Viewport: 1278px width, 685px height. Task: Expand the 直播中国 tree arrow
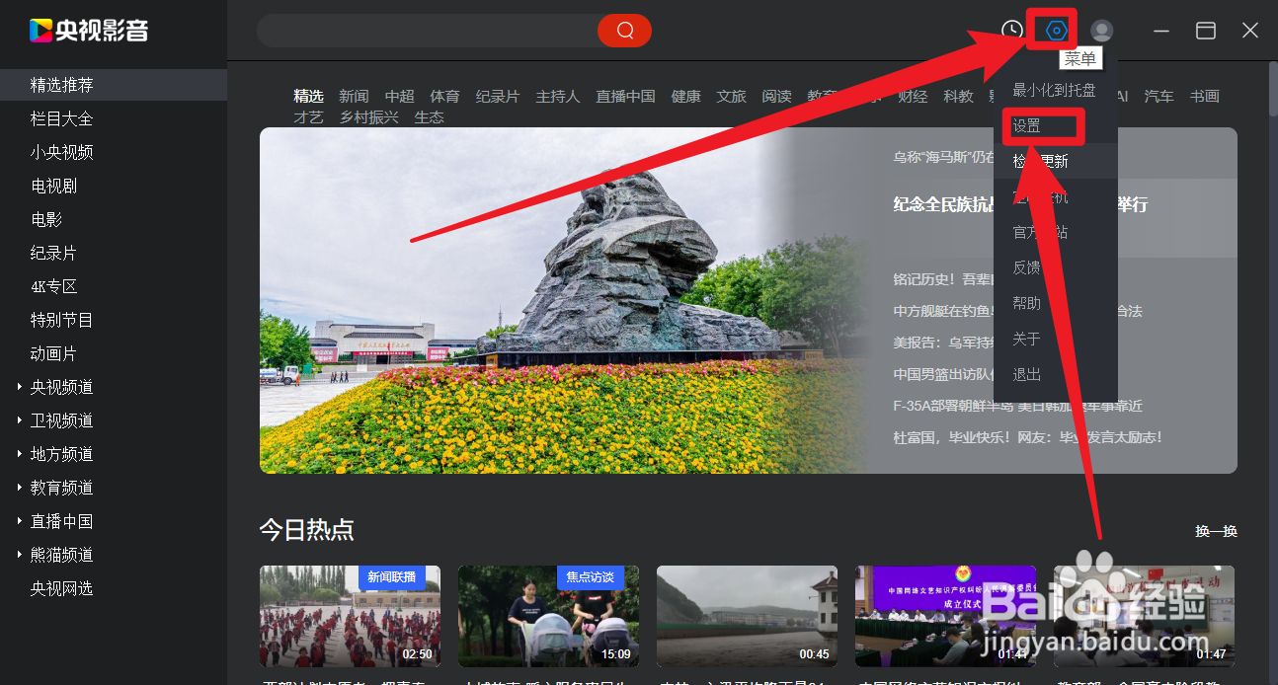click(20, 521)
